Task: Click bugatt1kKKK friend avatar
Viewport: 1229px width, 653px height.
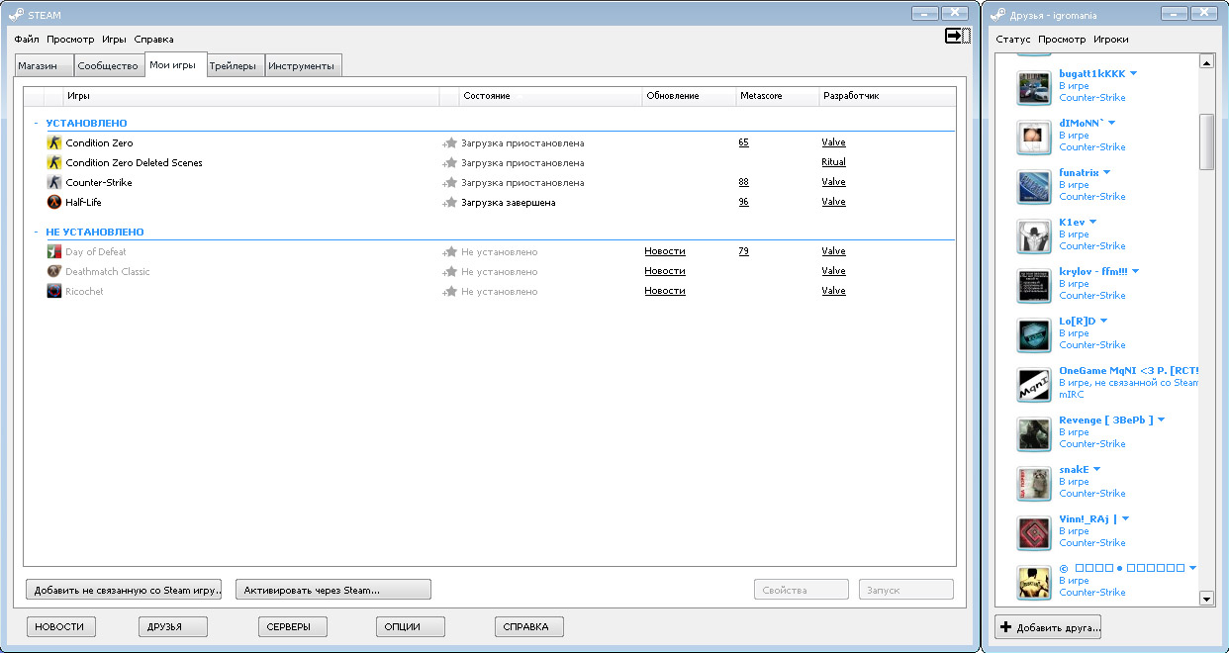Action: pos(1033,89)
